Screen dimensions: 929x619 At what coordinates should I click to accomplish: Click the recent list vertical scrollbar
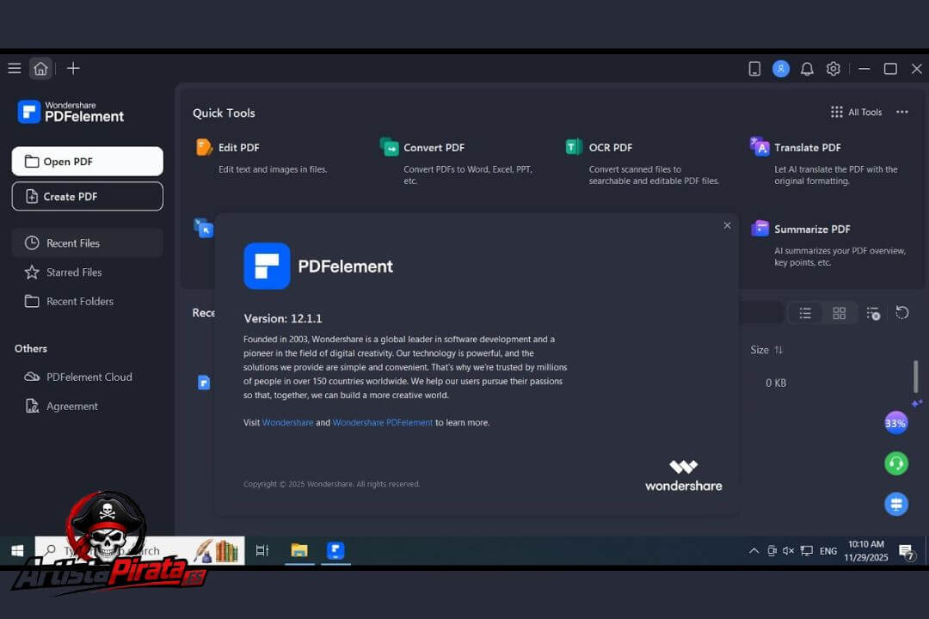click(x=916, y=377)
